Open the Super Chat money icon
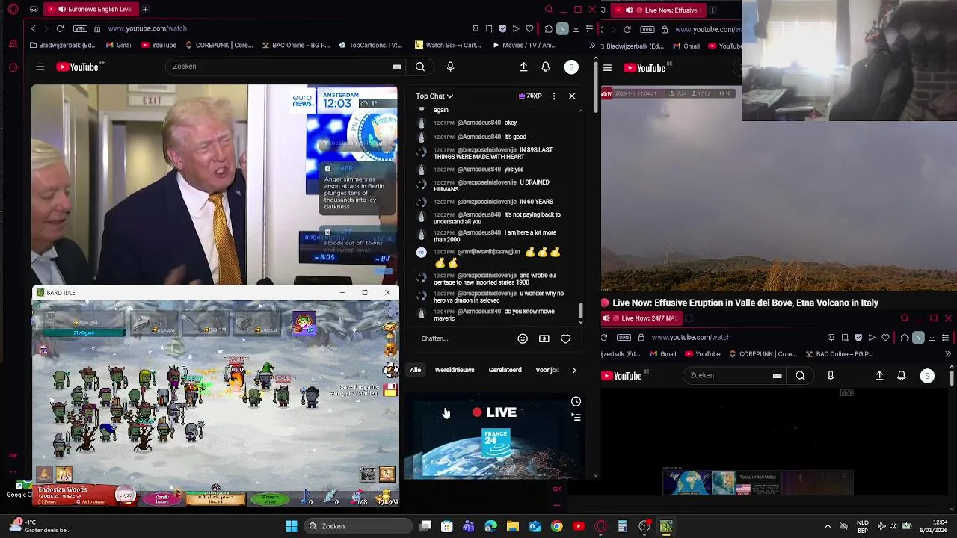The image size is (957, 538). 544,338
